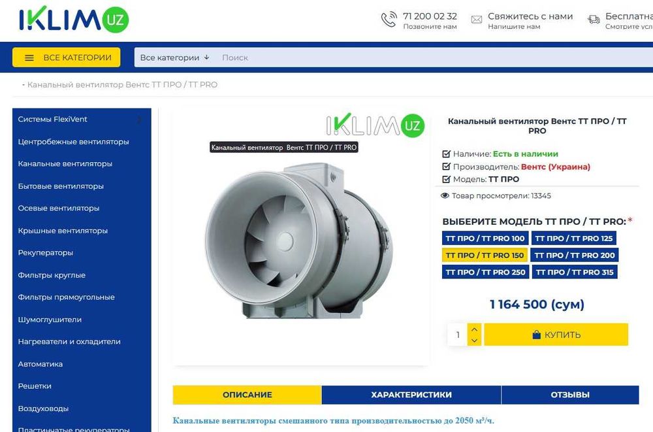The image size is (653, 432).
Task: Open Нагреватели и охладители category
Action: [69, 342]
